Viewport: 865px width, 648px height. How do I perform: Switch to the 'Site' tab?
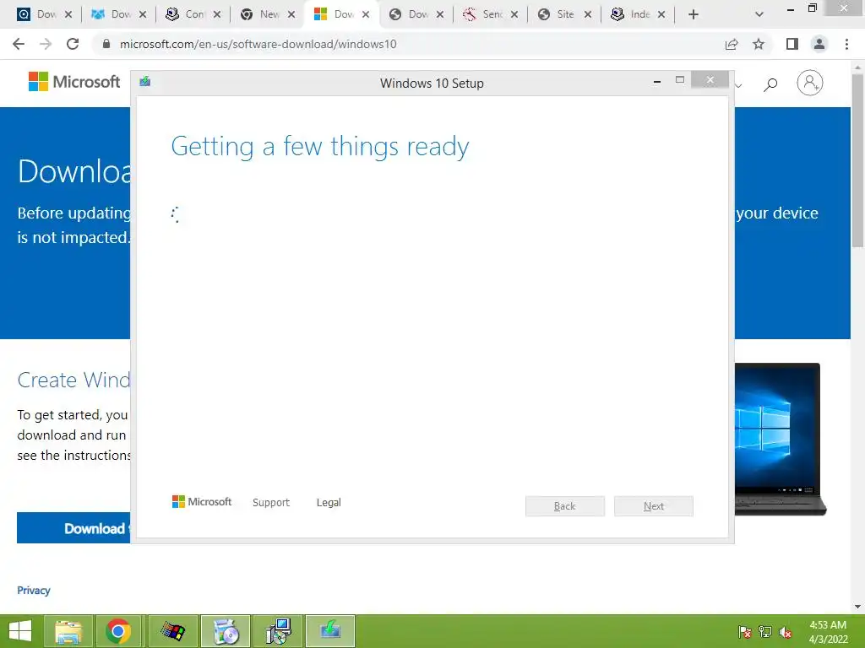[x=565, y=14]
